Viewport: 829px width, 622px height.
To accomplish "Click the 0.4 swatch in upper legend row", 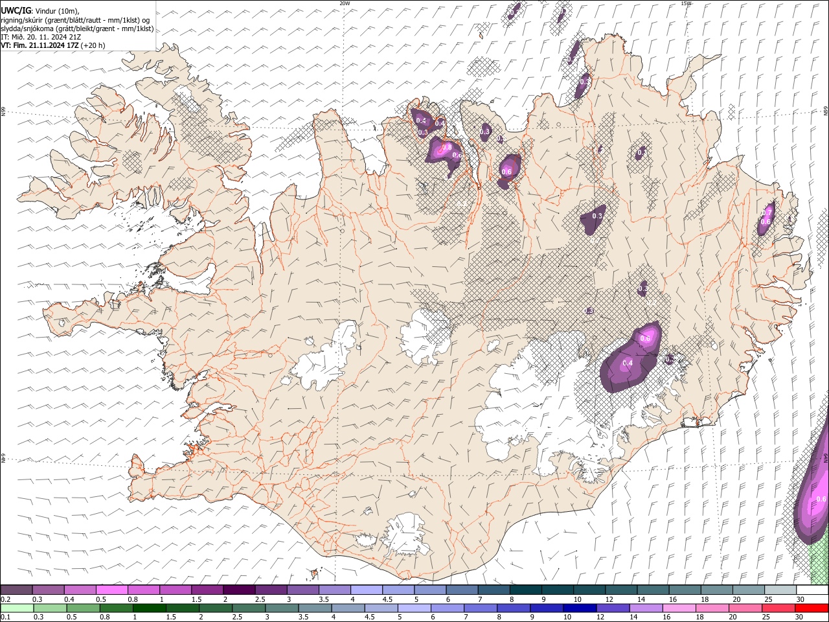I will [x=80, y=590].
